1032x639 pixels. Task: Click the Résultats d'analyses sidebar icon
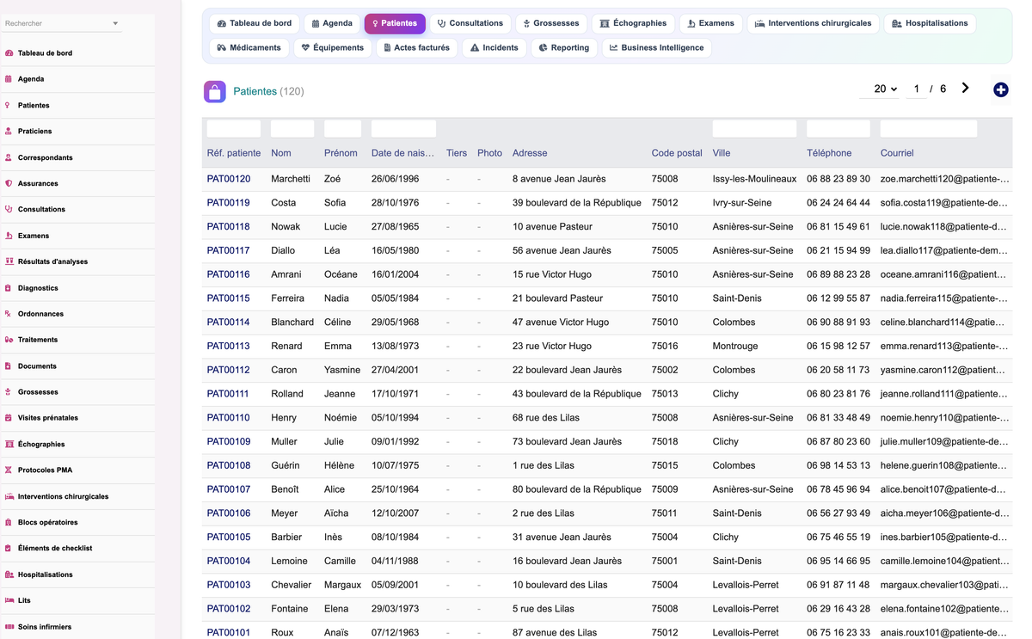click(x=9, y=261)
